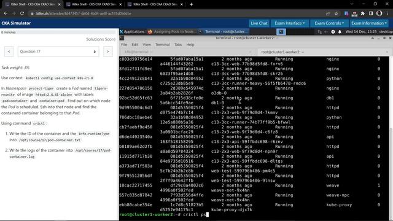Click 'kube-proxy-djx7k' pod name in terminal
Screen dimensions: 393x221
pyautogui.click(x=232, y=210)
